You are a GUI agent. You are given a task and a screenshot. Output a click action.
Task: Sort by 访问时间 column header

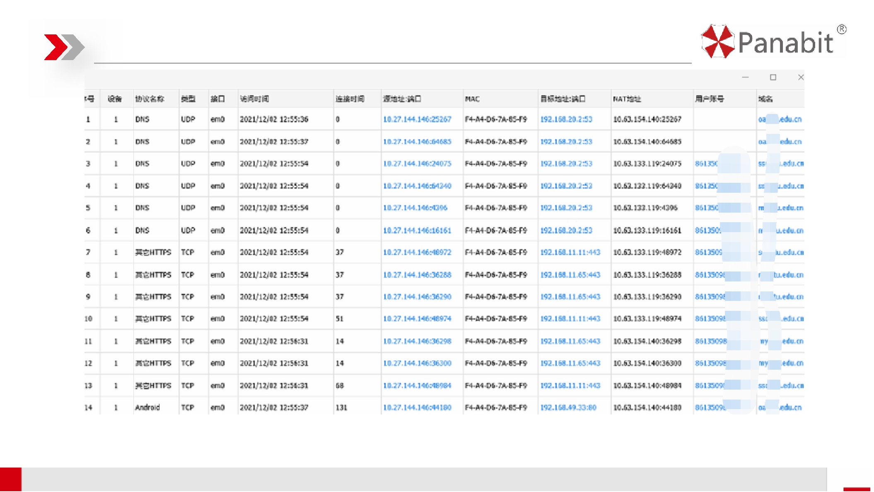click(x=254, y=99)
